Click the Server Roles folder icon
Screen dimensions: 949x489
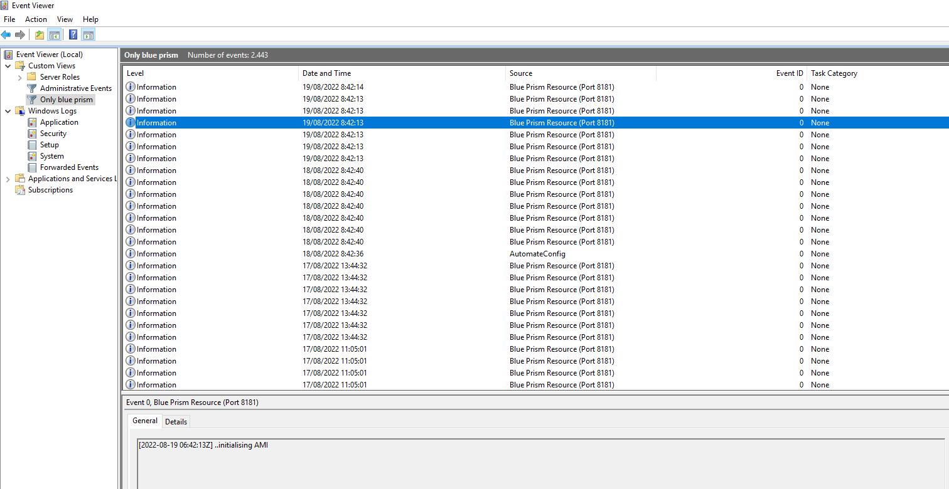pos(32,77)
